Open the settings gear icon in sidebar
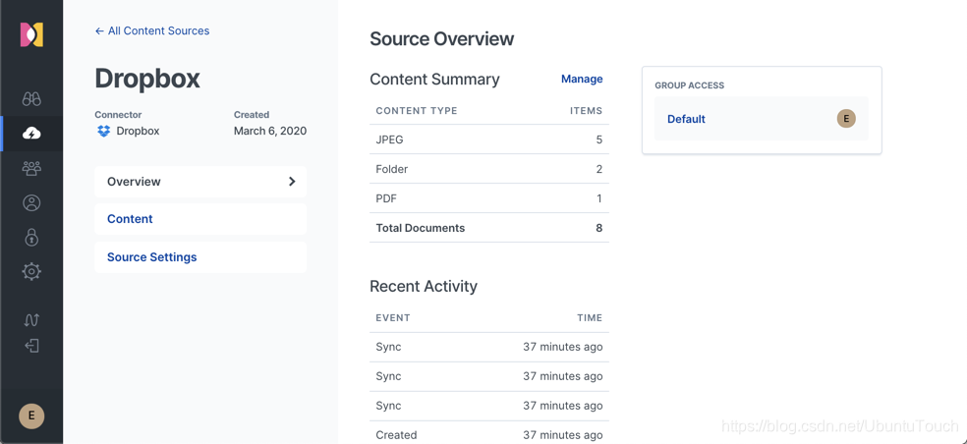The width and height of the screenshot is (967, 444). [31, 271]
